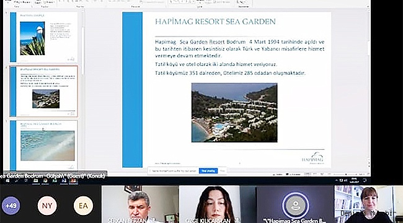The width and height of the screenshot is (403, 223).
Task: Click the red PowerPoint icon on shared taskbar
Action: click(x=73, y=181)
